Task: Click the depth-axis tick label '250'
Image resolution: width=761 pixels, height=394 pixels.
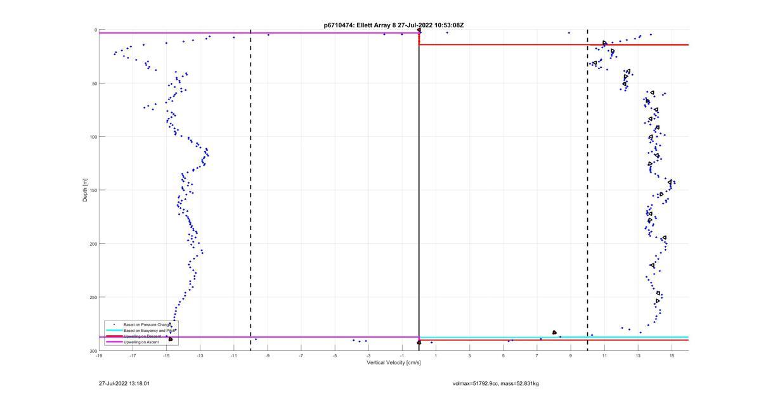Action: pos(93,297)
